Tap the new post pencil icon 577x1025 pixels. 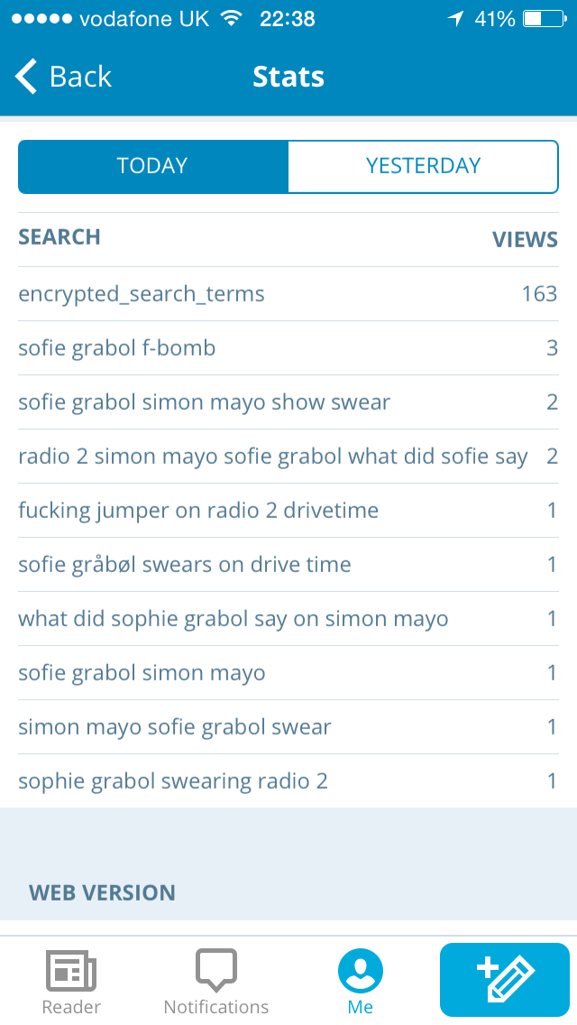[505, 980]
